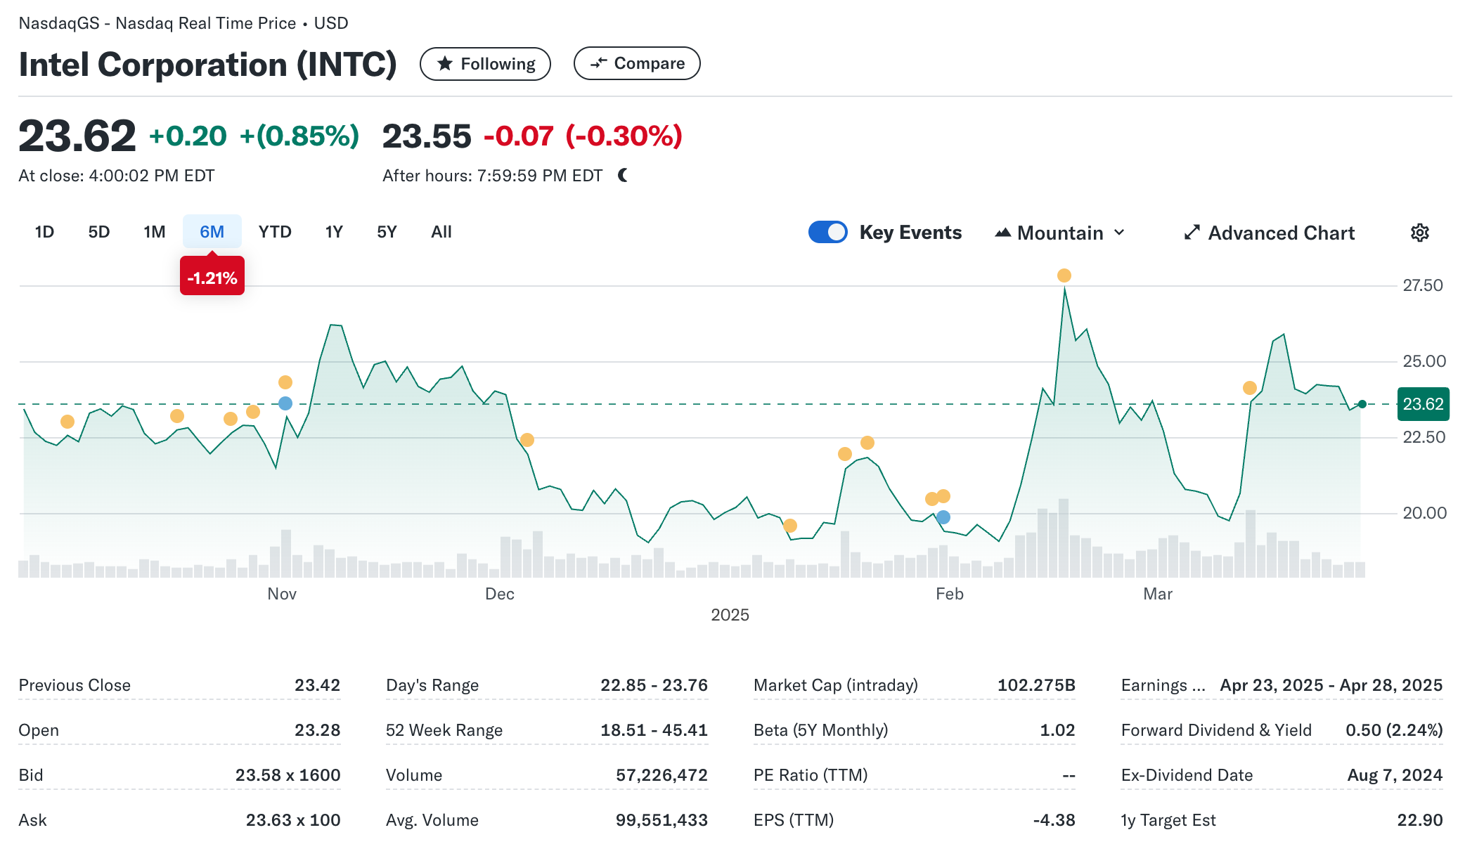This screenshot has width=1465, height=856.
Task: Select the 1D time range tab
Action: tap(44, 232)
